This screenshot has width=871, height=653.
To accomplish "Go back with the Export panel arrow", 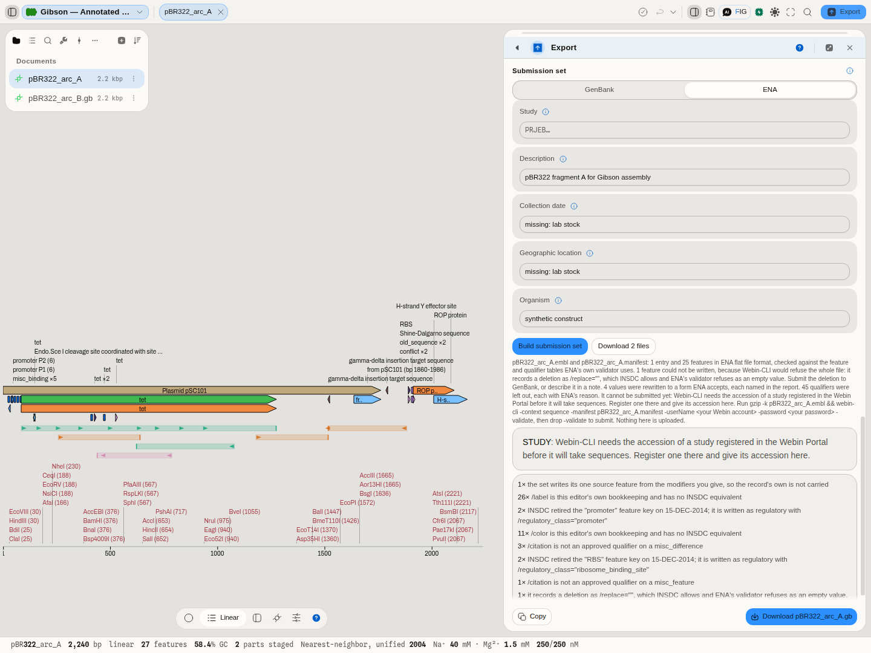I will click(x=517, y=48).
